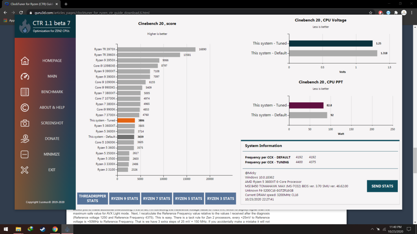Show THREADRIPPER STATS

[92, 198]
